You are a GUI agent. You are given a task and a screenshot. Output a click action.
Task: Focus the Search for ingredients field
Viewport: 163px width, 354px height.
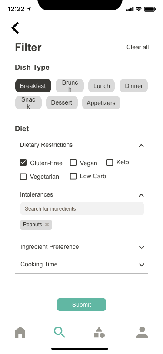[x=82, y=208]
